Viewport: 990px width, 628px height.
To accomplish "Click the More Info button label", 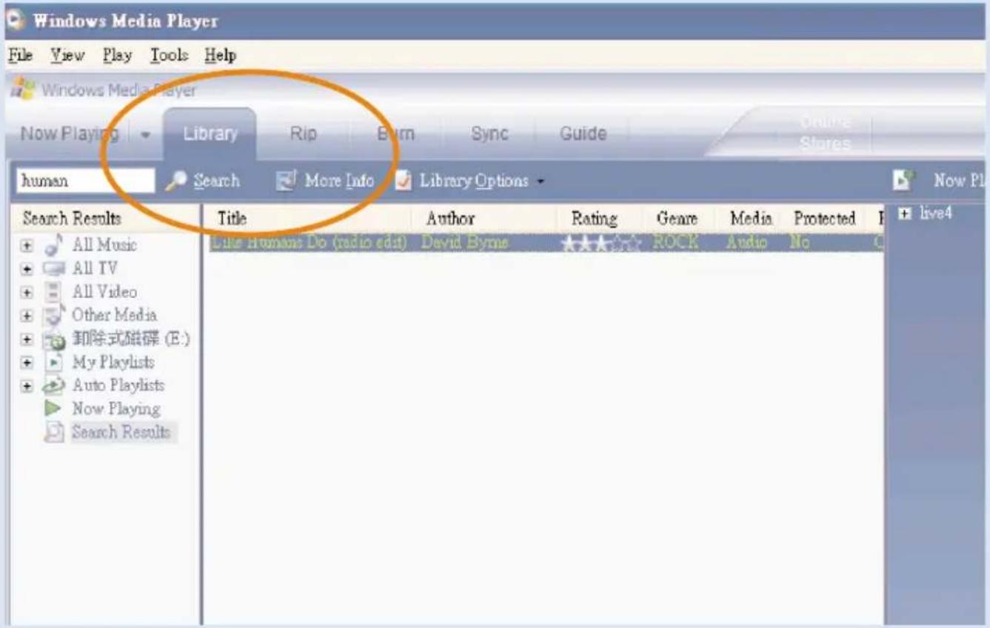I will [339, 181].
